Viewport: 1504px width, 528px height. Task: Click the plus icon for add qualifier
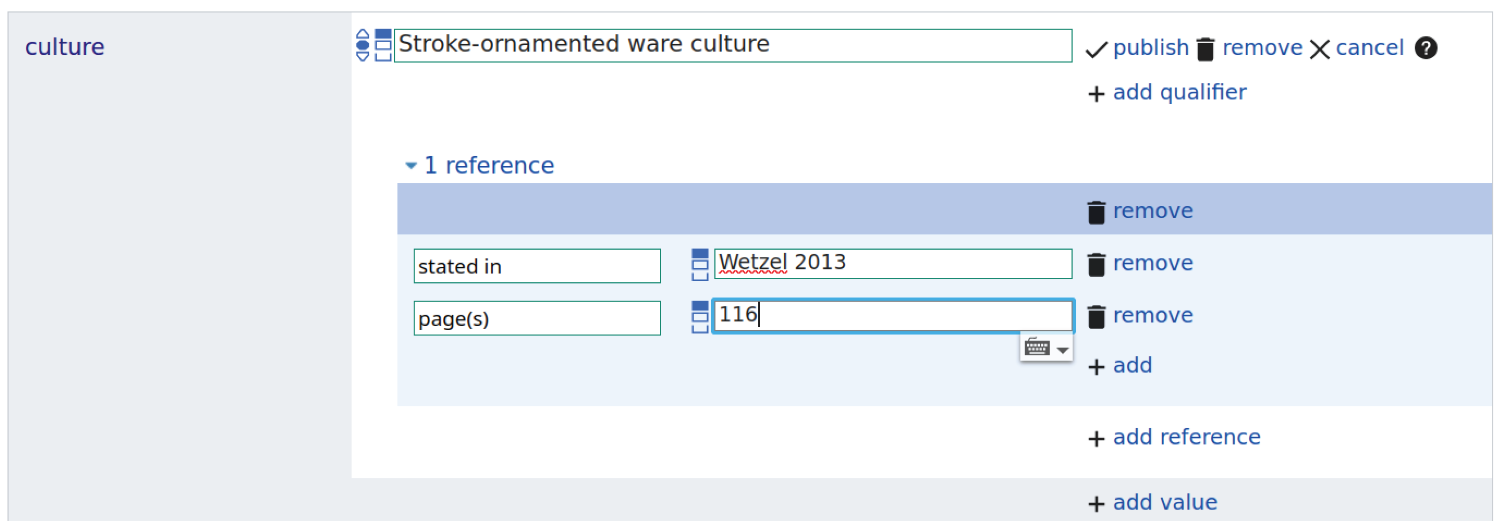1096,94
